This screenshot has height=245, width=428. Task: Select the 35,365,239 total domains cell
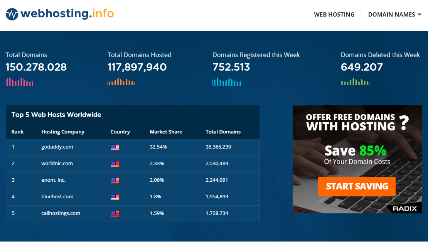(x=218, y=147)
